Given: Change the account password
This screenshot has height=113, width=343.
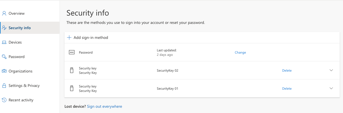Looking at the screenshot, I should coord(240,52).
